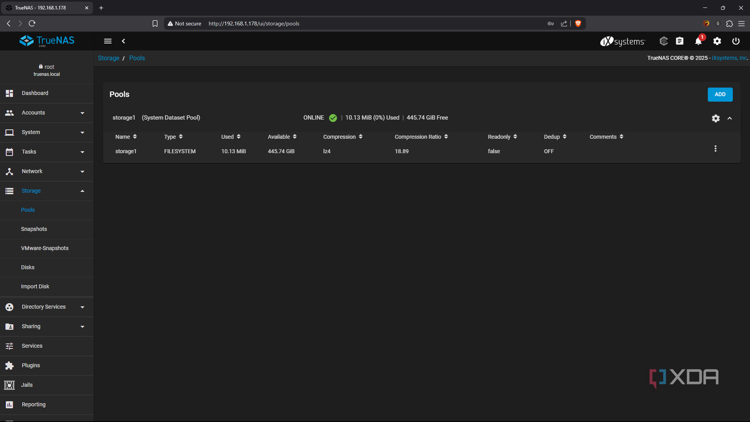Image resolution: width=750 pixels, height=422 pixels.
Task: Expand the Tasks menu arrow
Action: 82,152
